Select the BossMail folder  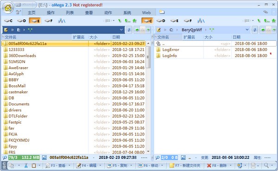point(17,86)
